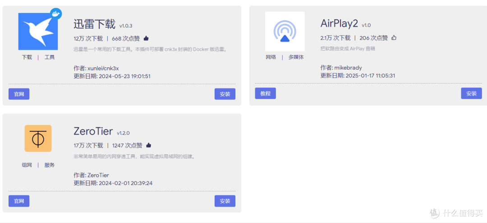This screenshot has height=223, width=487.
Task: Click the ZeroTier orange app icon
Action: point(38,139)
